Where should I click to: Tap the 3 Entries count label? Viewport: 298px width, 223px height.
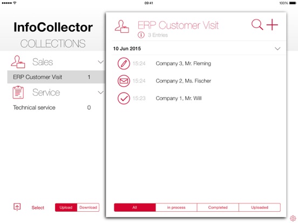click(x=158, y=35)
